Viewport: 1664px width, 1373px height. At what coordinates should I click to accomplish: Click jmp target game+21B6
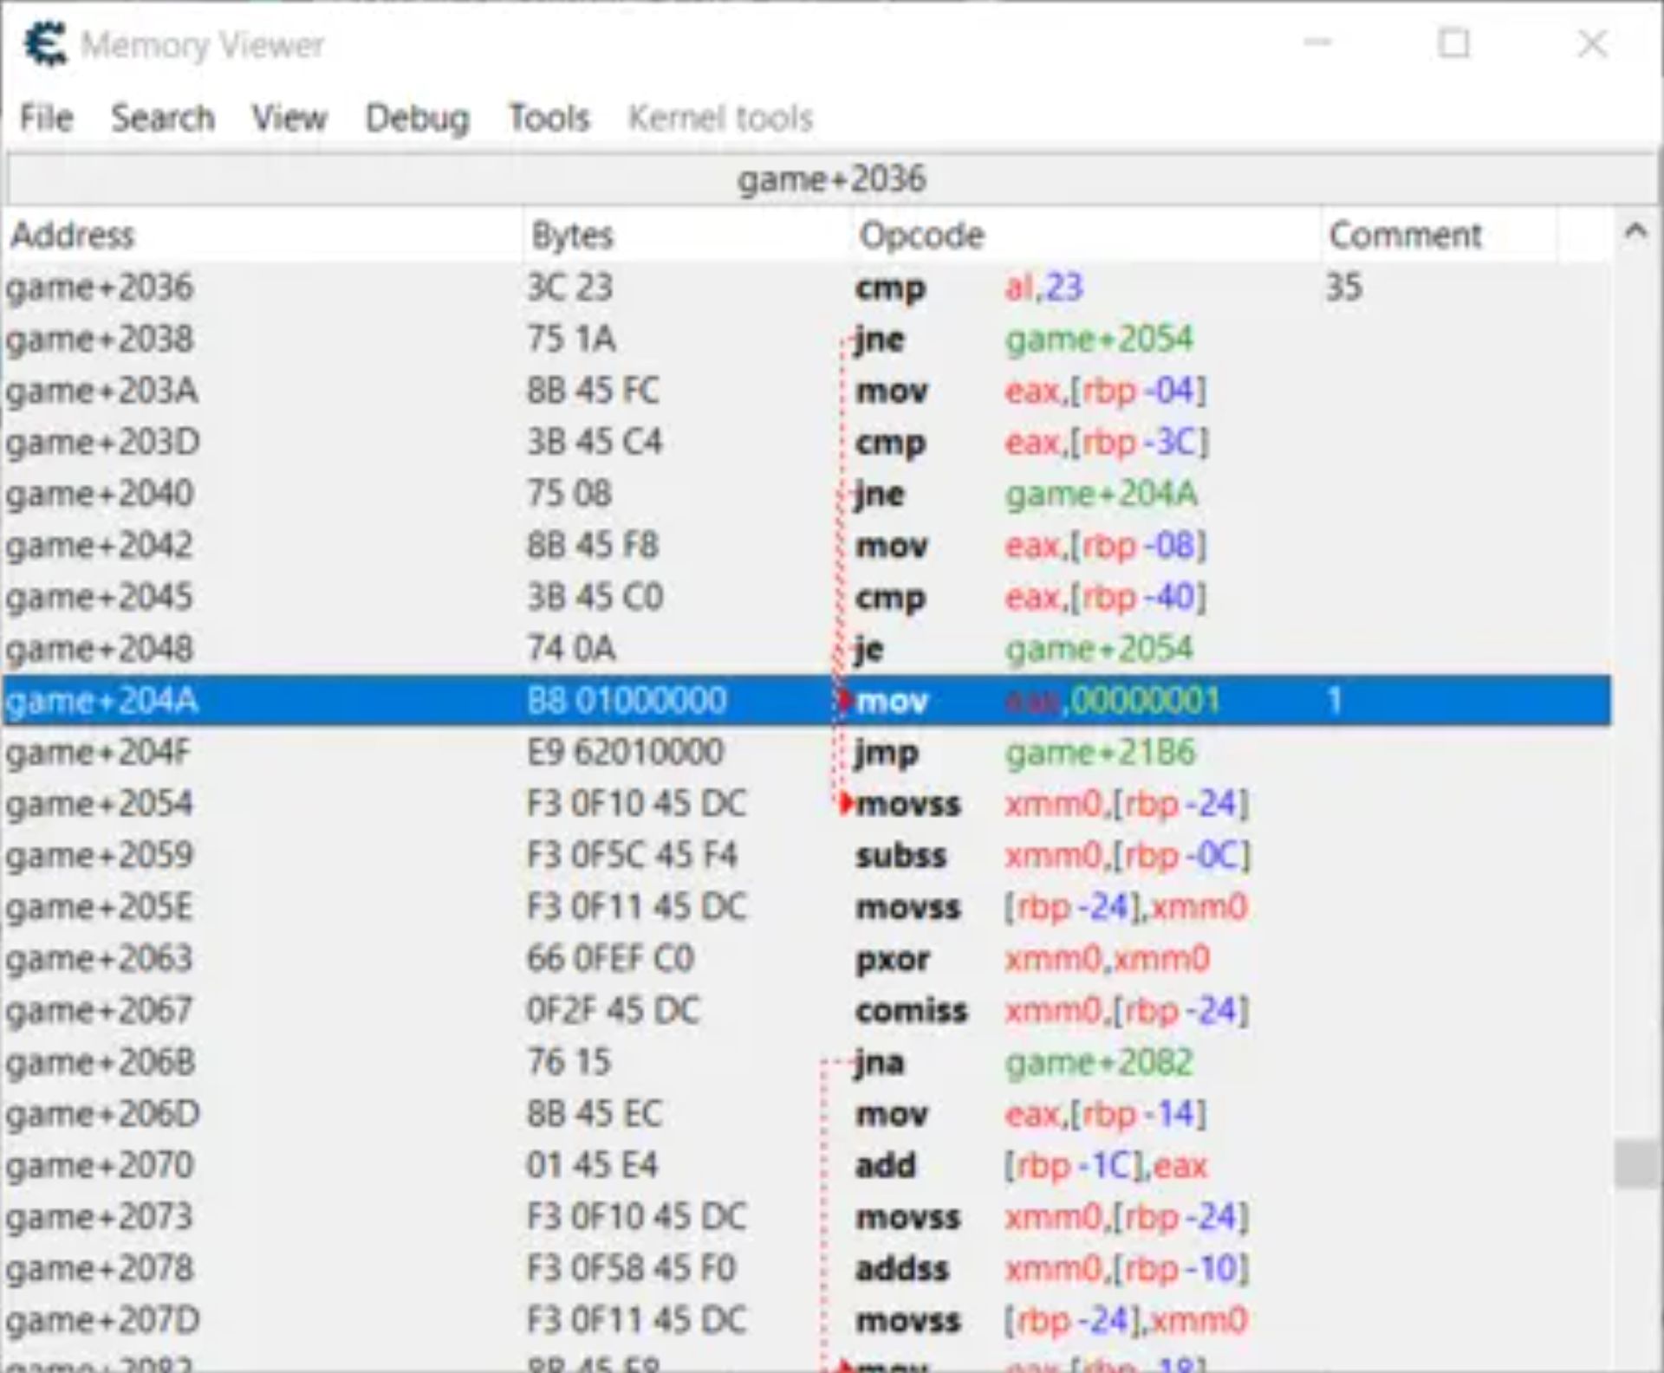(x=1100, y=752)
